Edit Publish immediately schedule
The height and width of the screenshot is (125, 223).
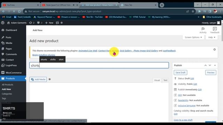click(x=200, y=90)
